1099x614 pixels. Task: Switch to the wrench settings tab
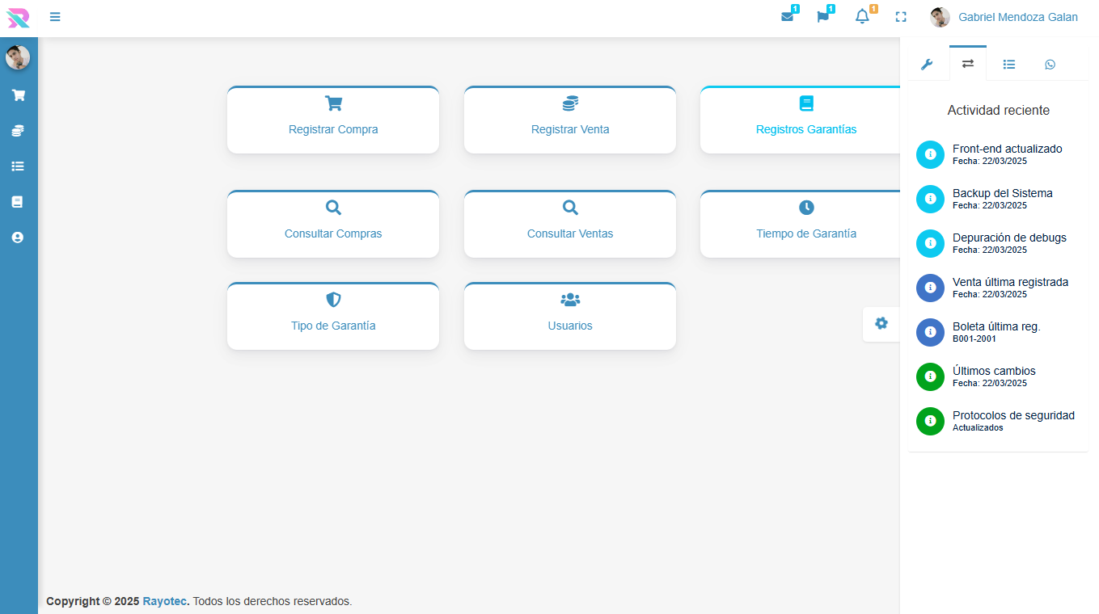coord(928,65)
